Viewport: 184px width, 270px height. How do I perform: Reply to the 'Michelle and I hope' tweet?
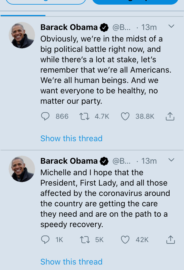(x=45, y=239)
